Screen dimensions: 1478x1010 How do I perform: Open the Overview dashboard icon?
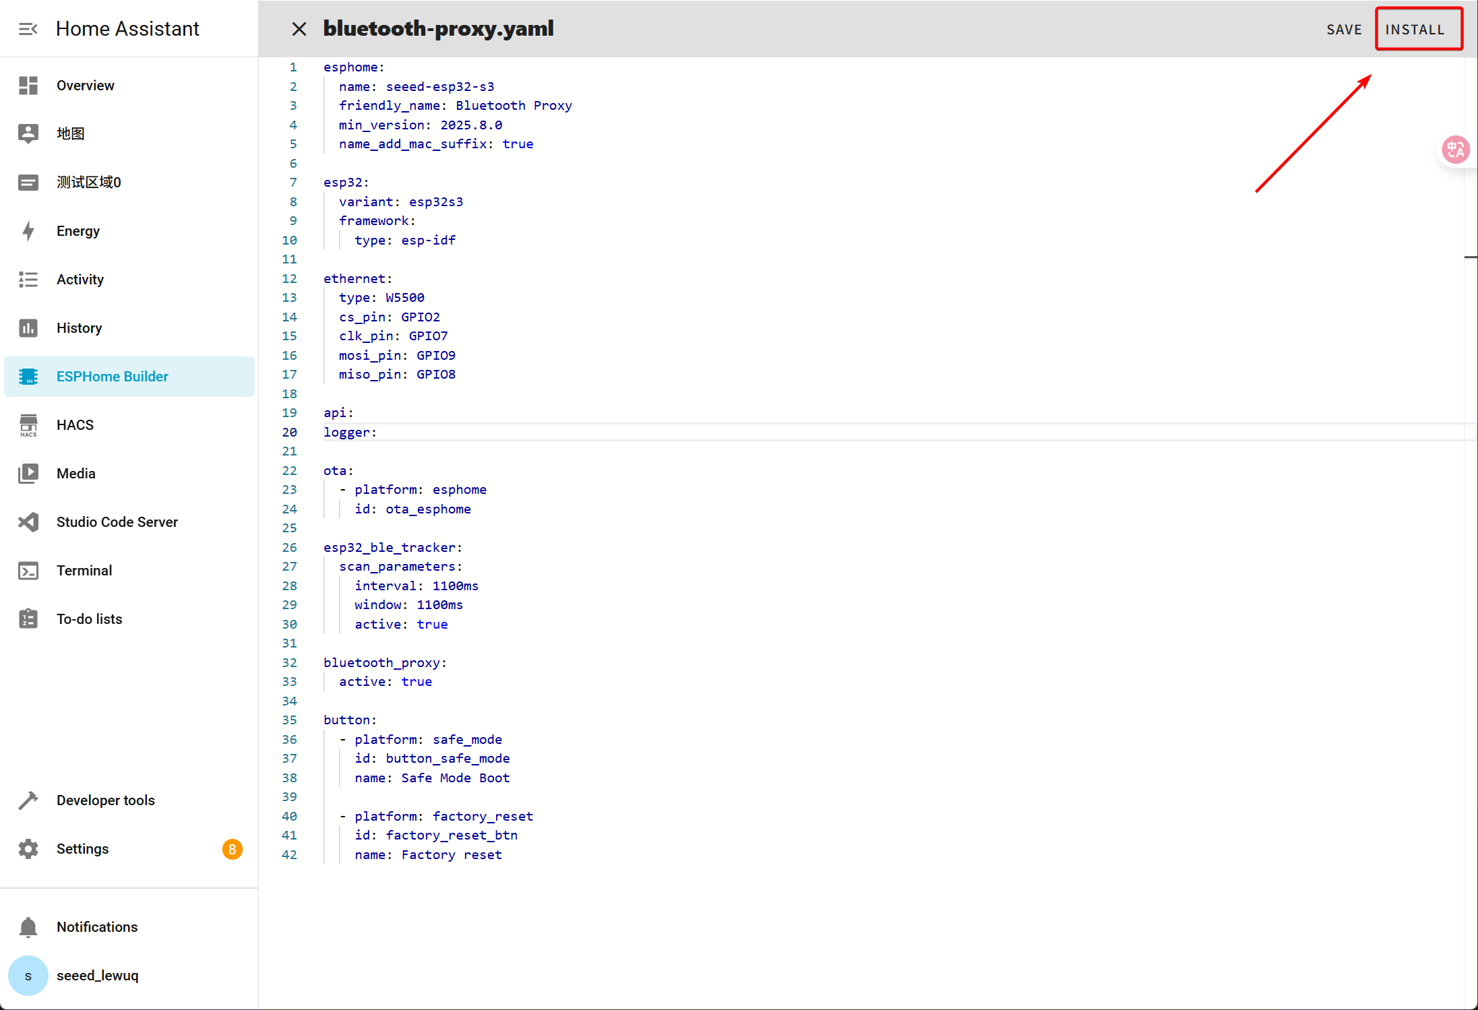28,86
